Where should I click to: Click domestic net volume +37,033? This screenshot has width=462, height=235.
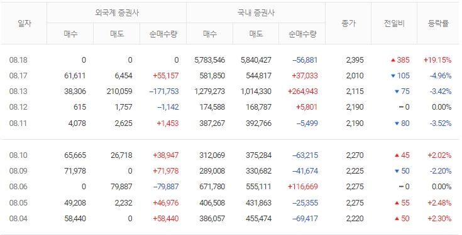click(x=305, y=76)
